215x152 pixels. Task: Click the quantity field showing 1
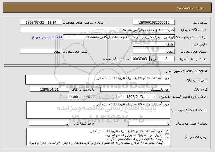149,123
